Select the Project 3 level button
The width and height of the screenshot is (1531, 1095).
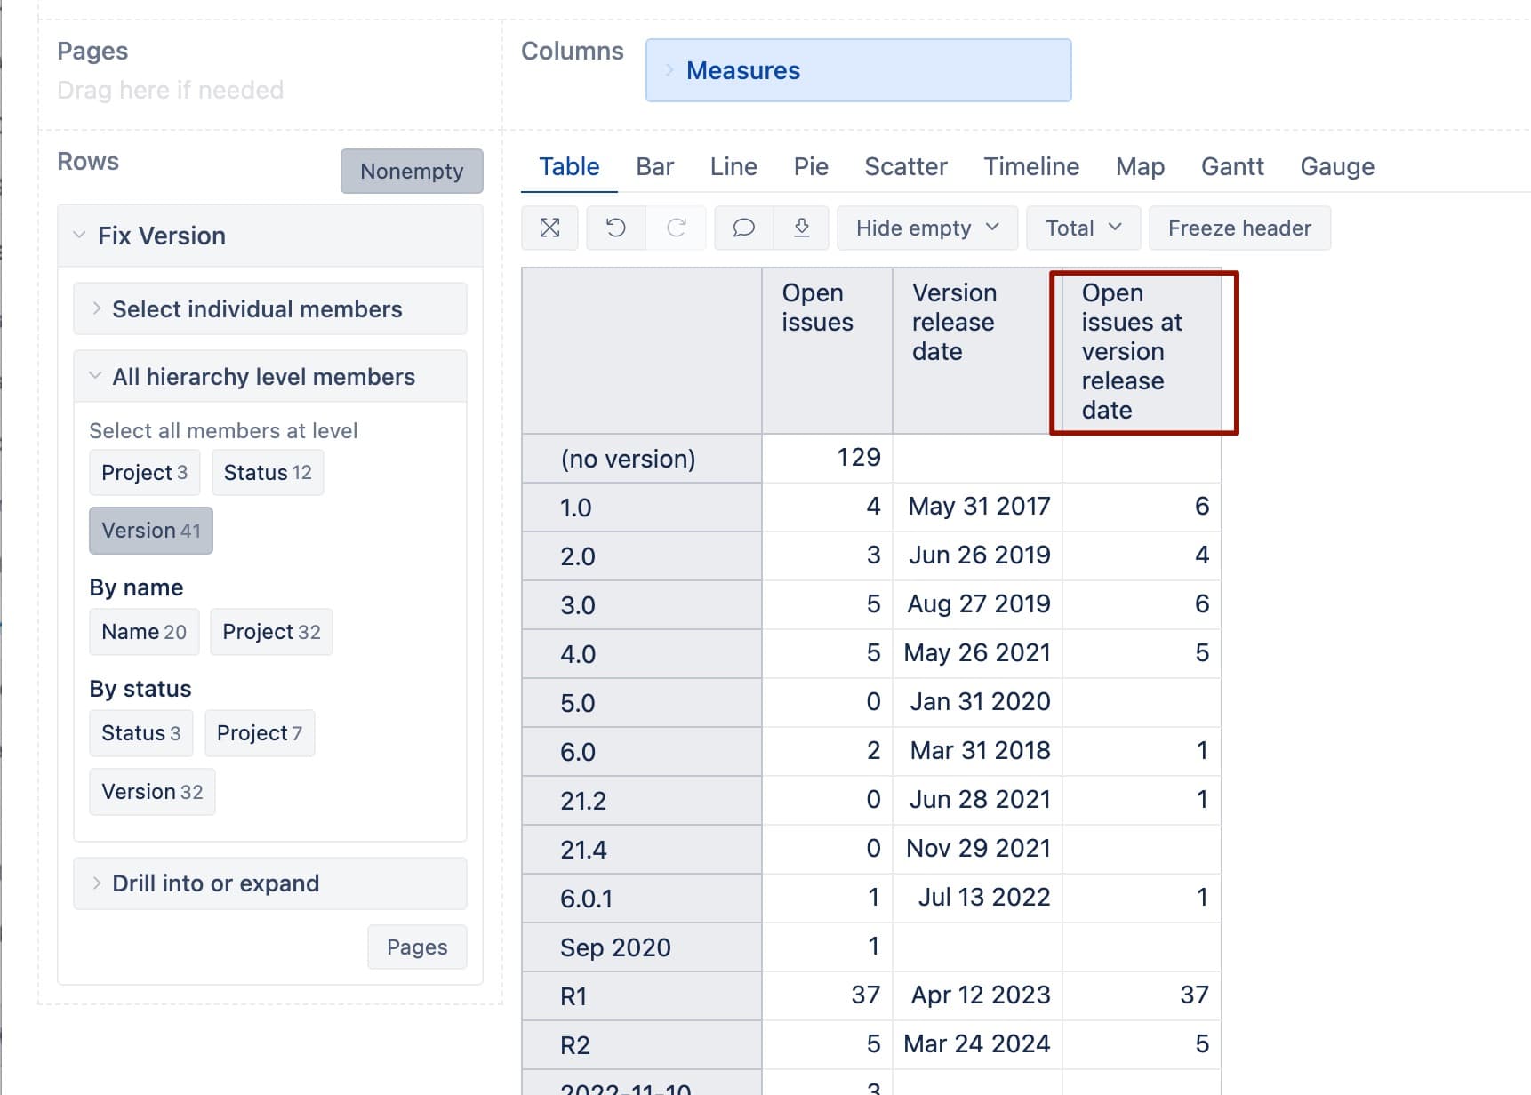pyautogui.click(x=144, y=473)
